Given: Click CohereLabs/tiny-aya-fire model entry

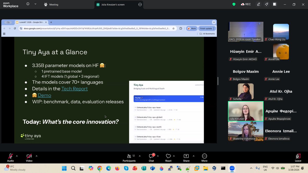Looking at the screenshot, I should [x=169, y=138].
